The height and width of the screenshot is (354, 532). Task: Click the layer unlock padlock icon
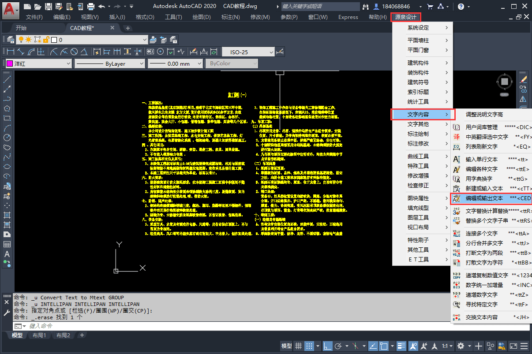[46, 39]
